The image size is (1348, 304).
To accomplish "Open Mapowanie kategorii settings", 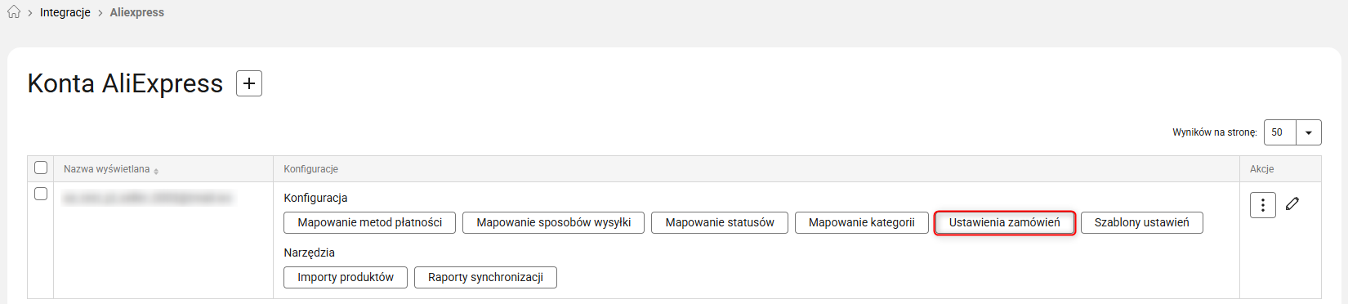I will [x=862, y=222].
